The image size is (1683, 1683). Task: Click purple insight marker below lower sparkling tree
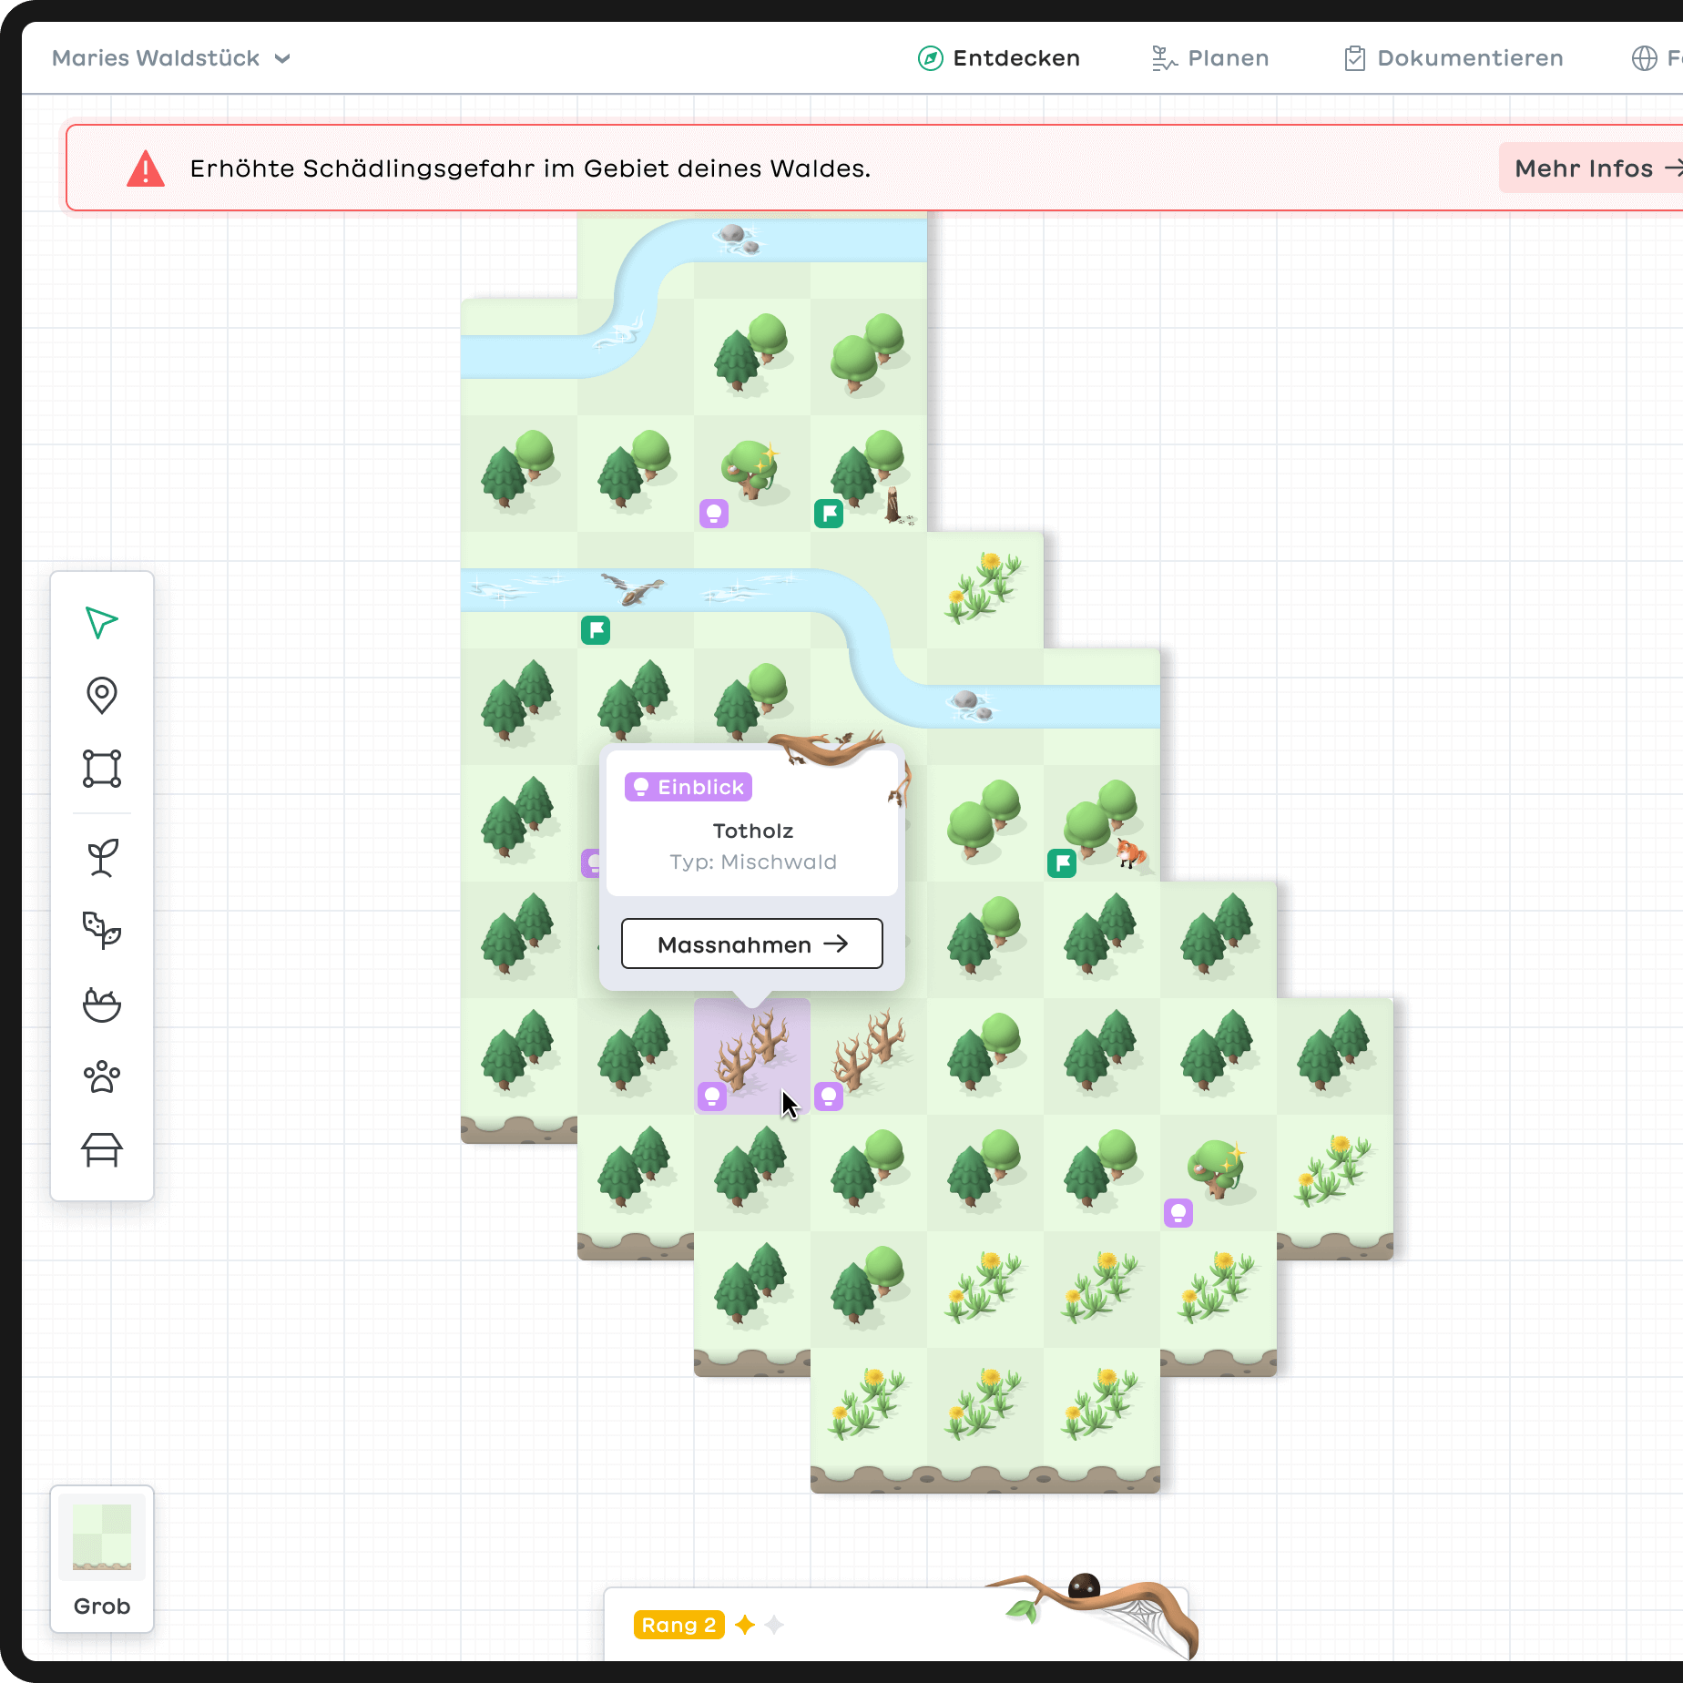(1178, 1213)
